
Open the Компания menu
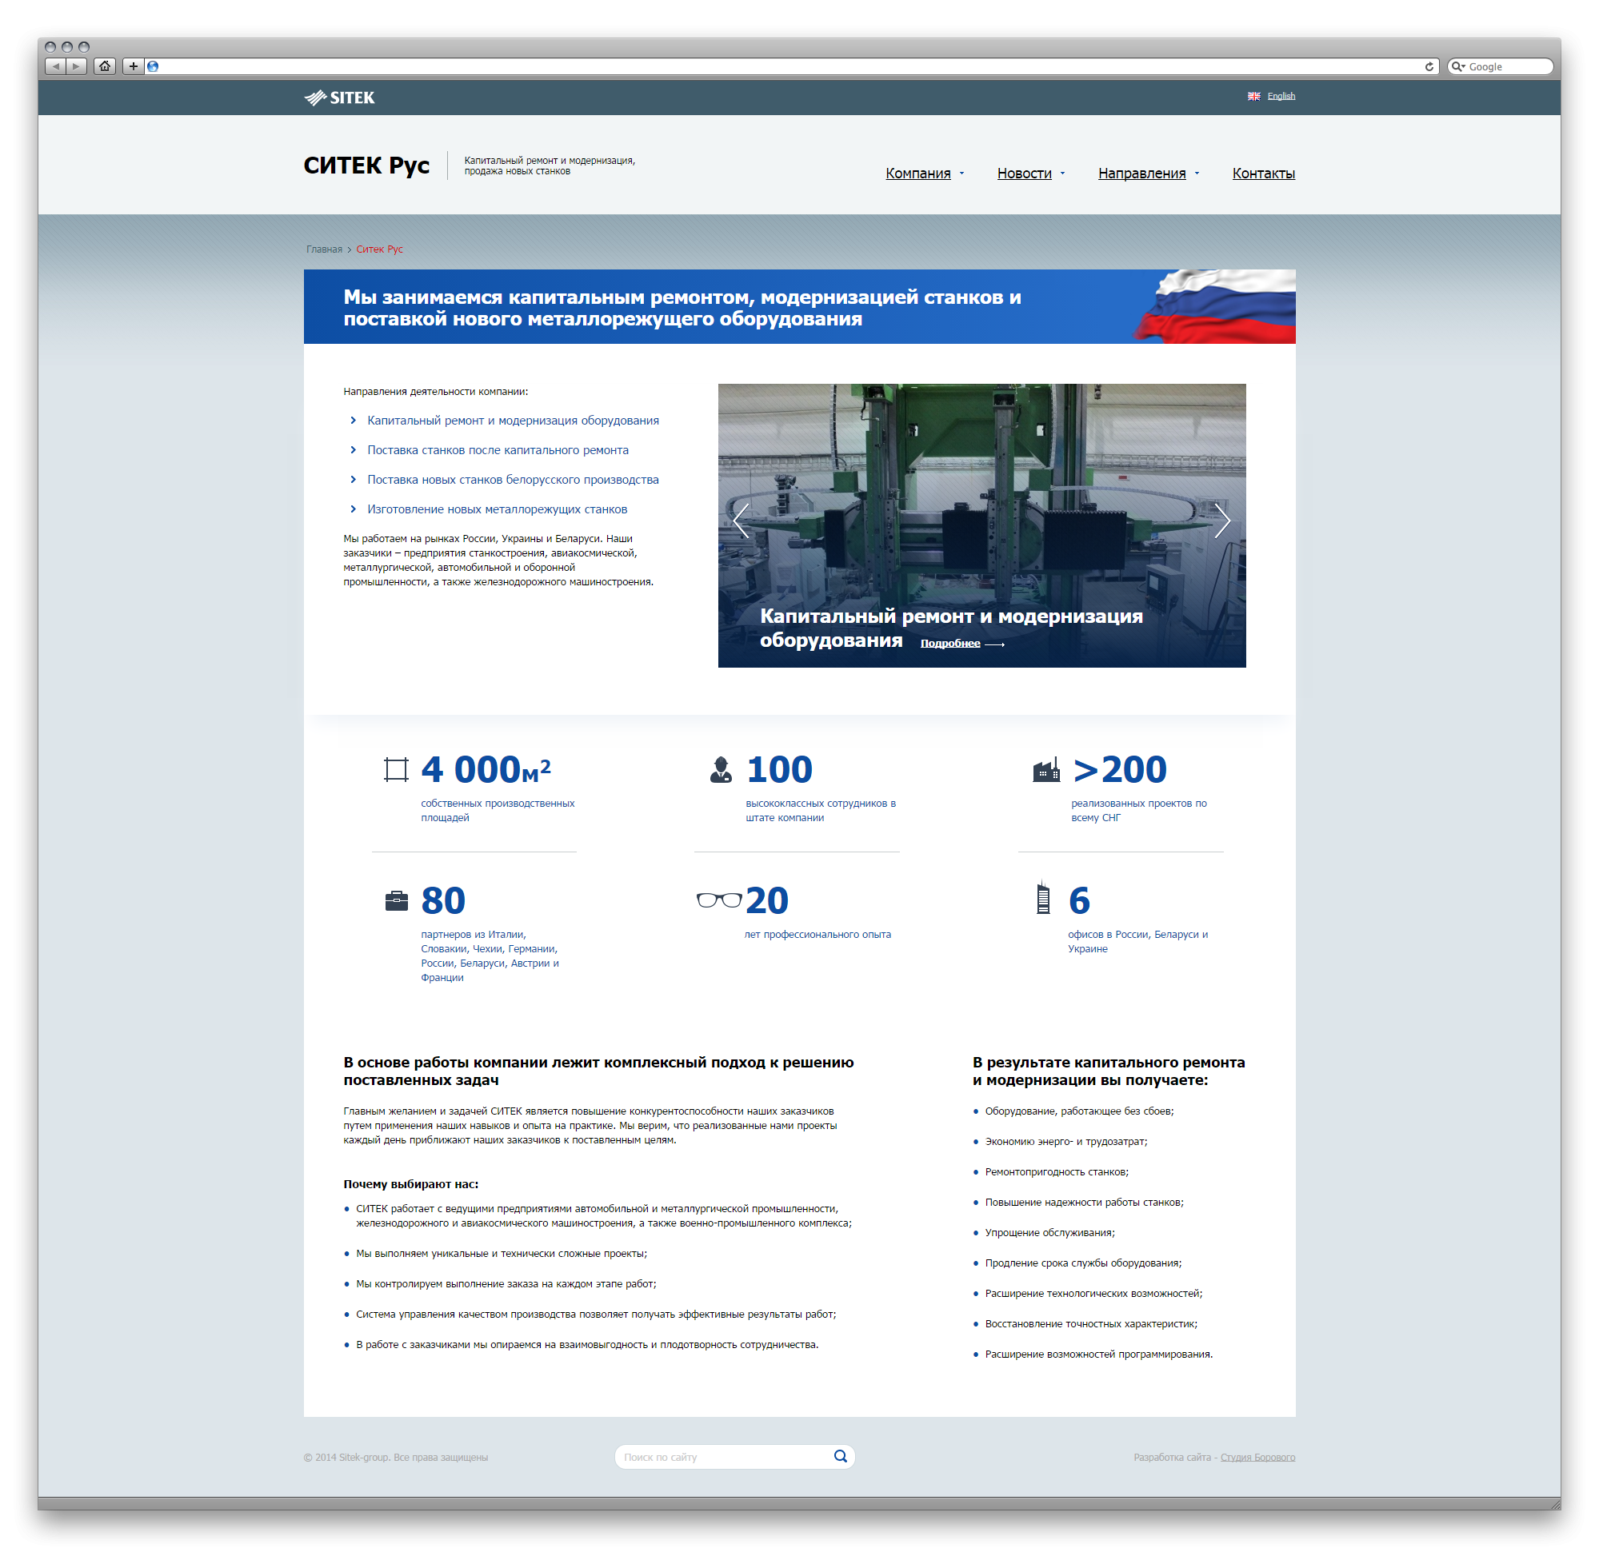917,174
